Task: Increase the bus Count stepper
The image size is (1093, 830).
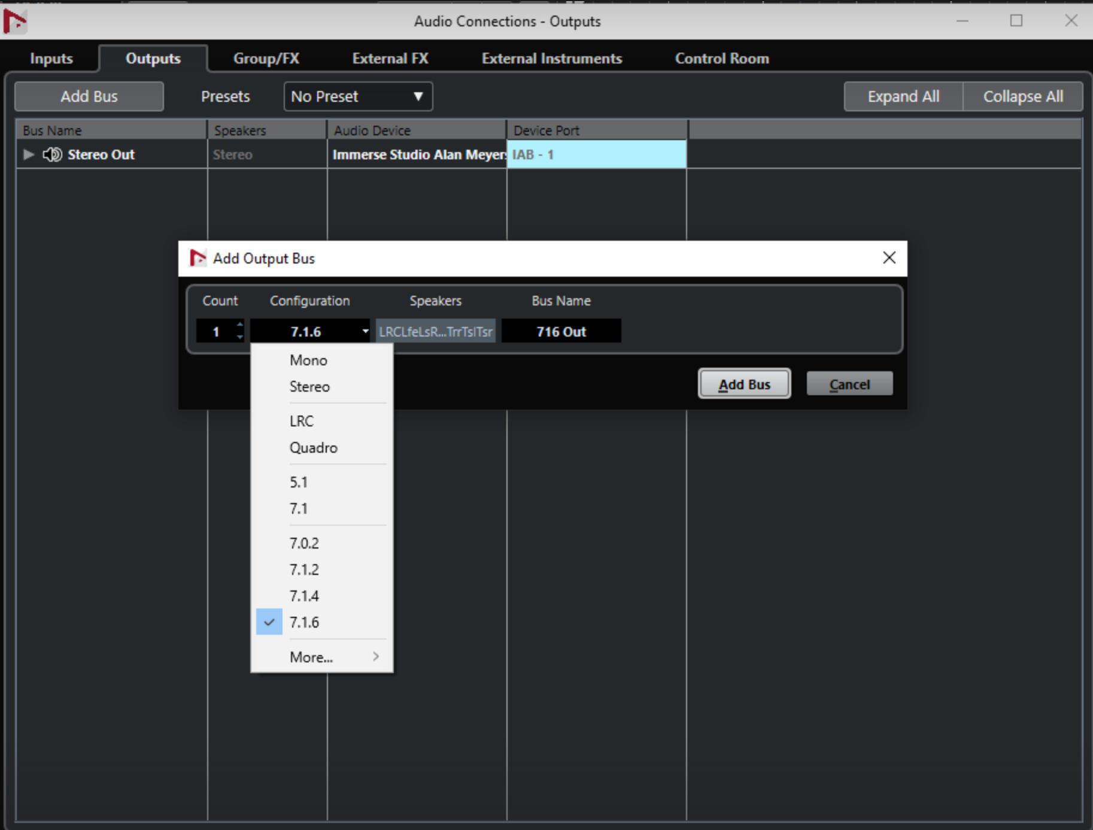Action: tap(240, 325)
